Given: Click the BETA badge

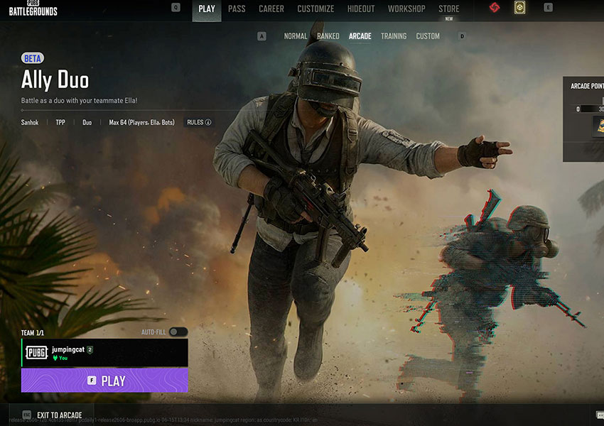Looking at the screenshot, I should [33, 58].
